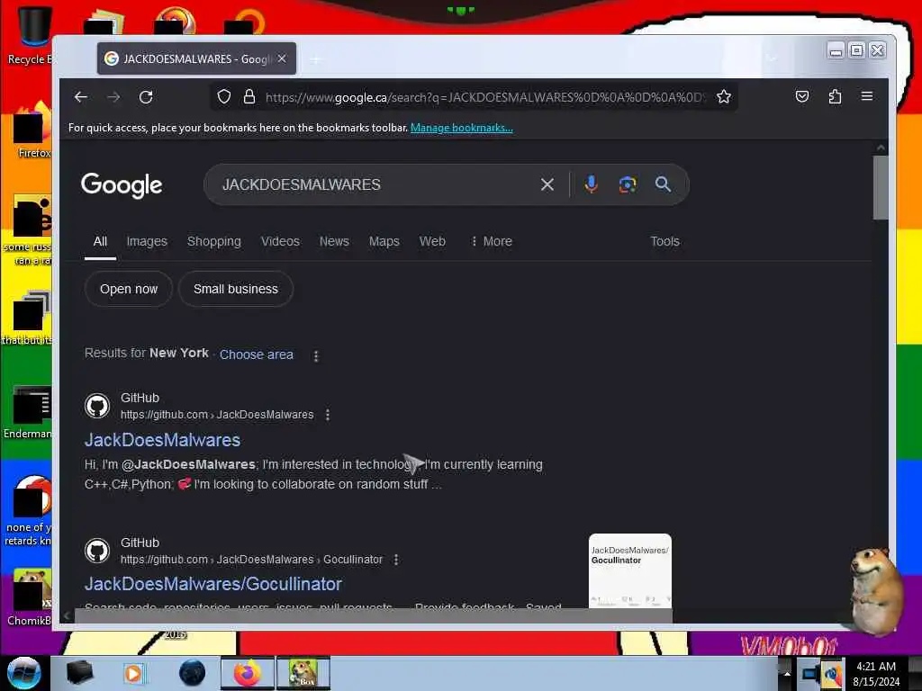Click the Choose area link
The width and height of the screenshot is (922, 691).
tap(257, 354)
